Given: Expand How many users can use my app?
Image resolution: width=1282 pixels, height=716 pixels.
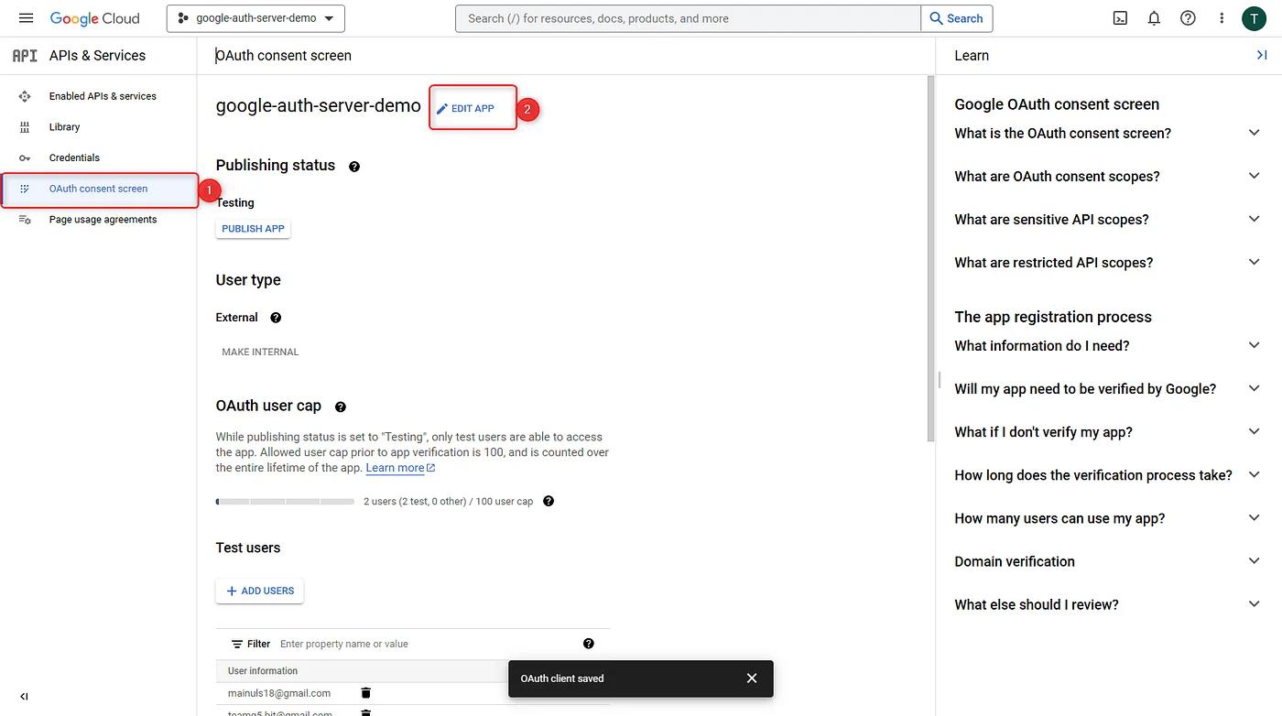Looking at the screenshot, I should (x=1255, y=517).
